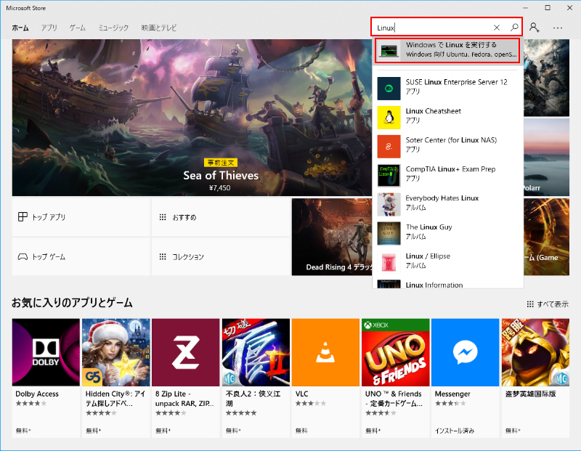Open the UNO & Friends game tile
581x451 pixels.
coord(395,378)
